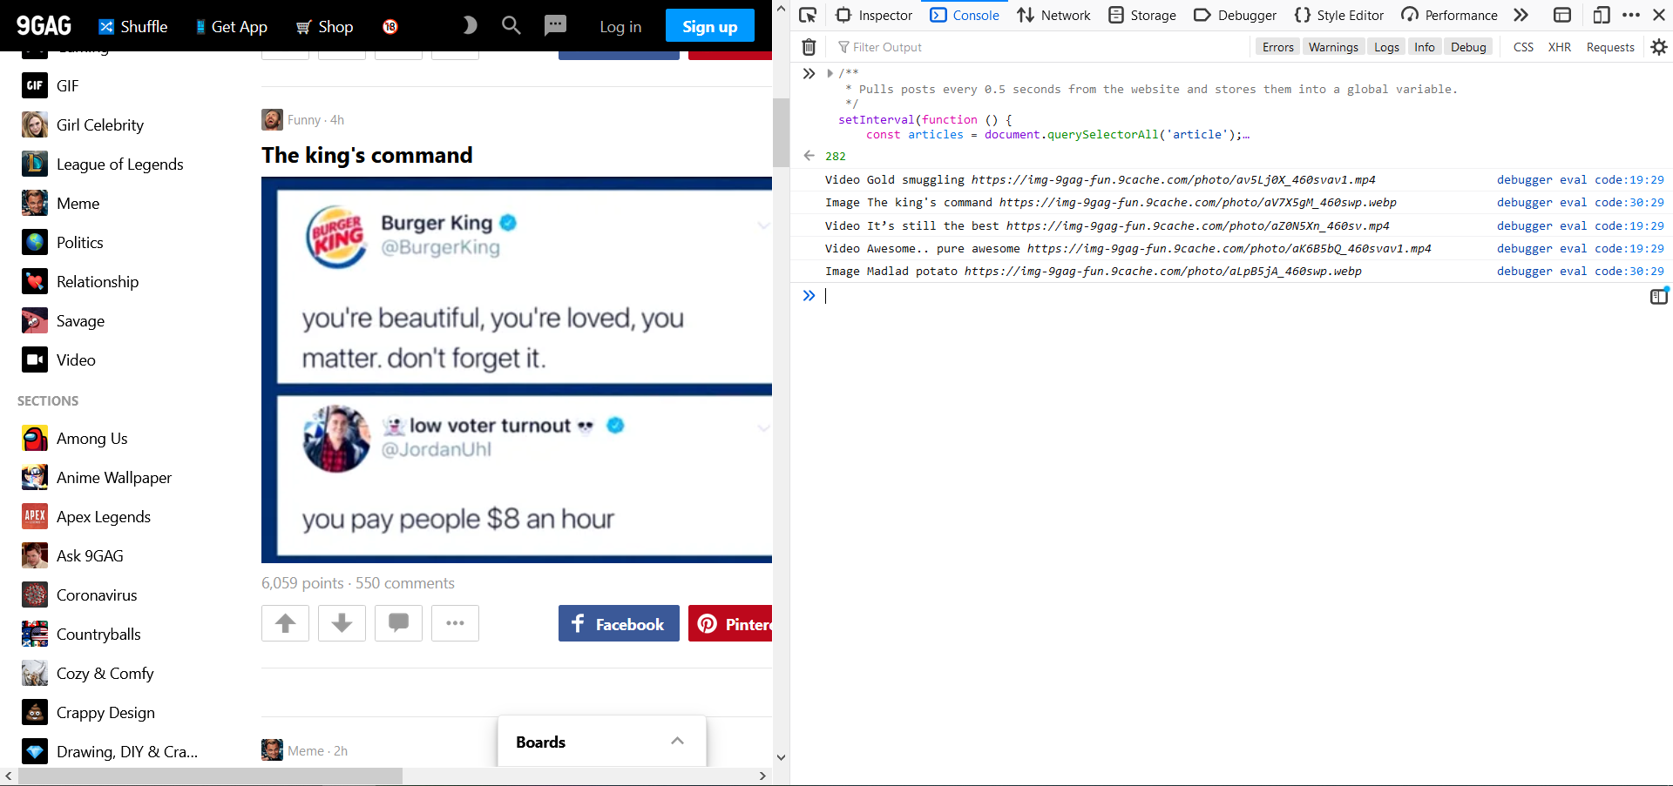Open the 550 comments link

tap(405, 583)
